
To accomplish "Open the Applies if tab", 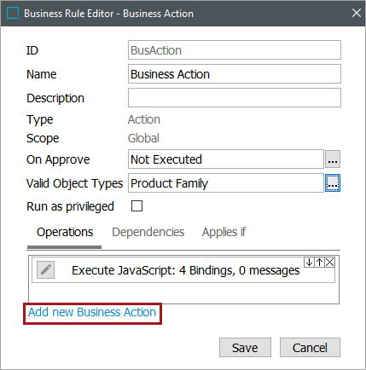I will pos(224,232).
